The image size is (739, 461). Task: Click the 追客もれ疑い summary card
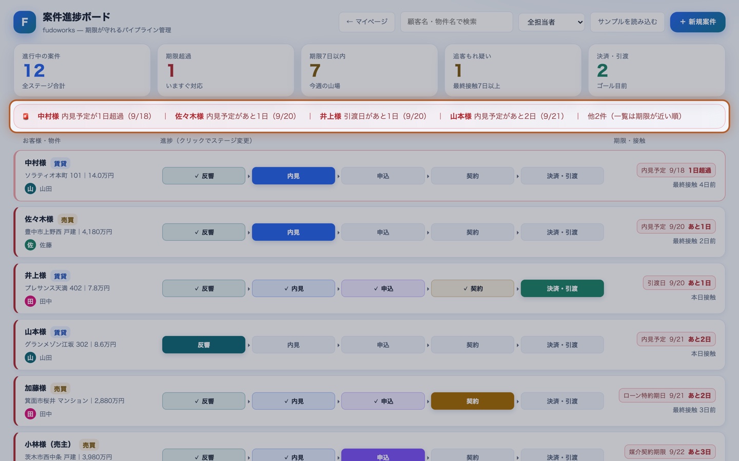(513, 70)
